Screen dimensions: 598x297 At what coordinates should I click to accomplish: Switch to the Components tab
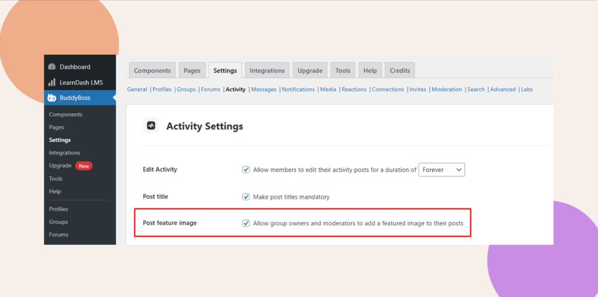click(152, 71)
